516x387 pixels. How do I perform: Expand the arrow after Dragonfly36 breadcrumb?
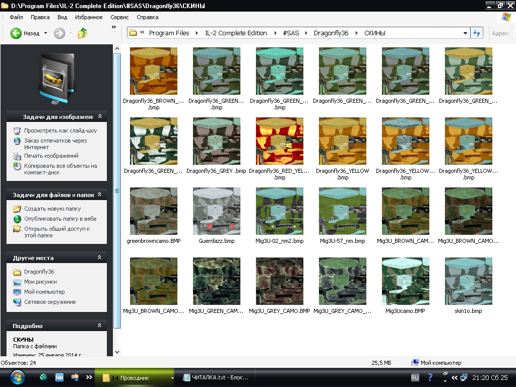pyautogui.click(x=356, y=33)
